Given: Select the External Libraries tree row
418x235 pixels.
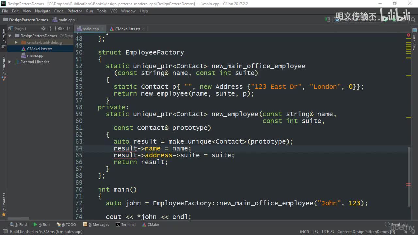Looking at the screenshot, I should pyautogui.click(x=40, y=62).
